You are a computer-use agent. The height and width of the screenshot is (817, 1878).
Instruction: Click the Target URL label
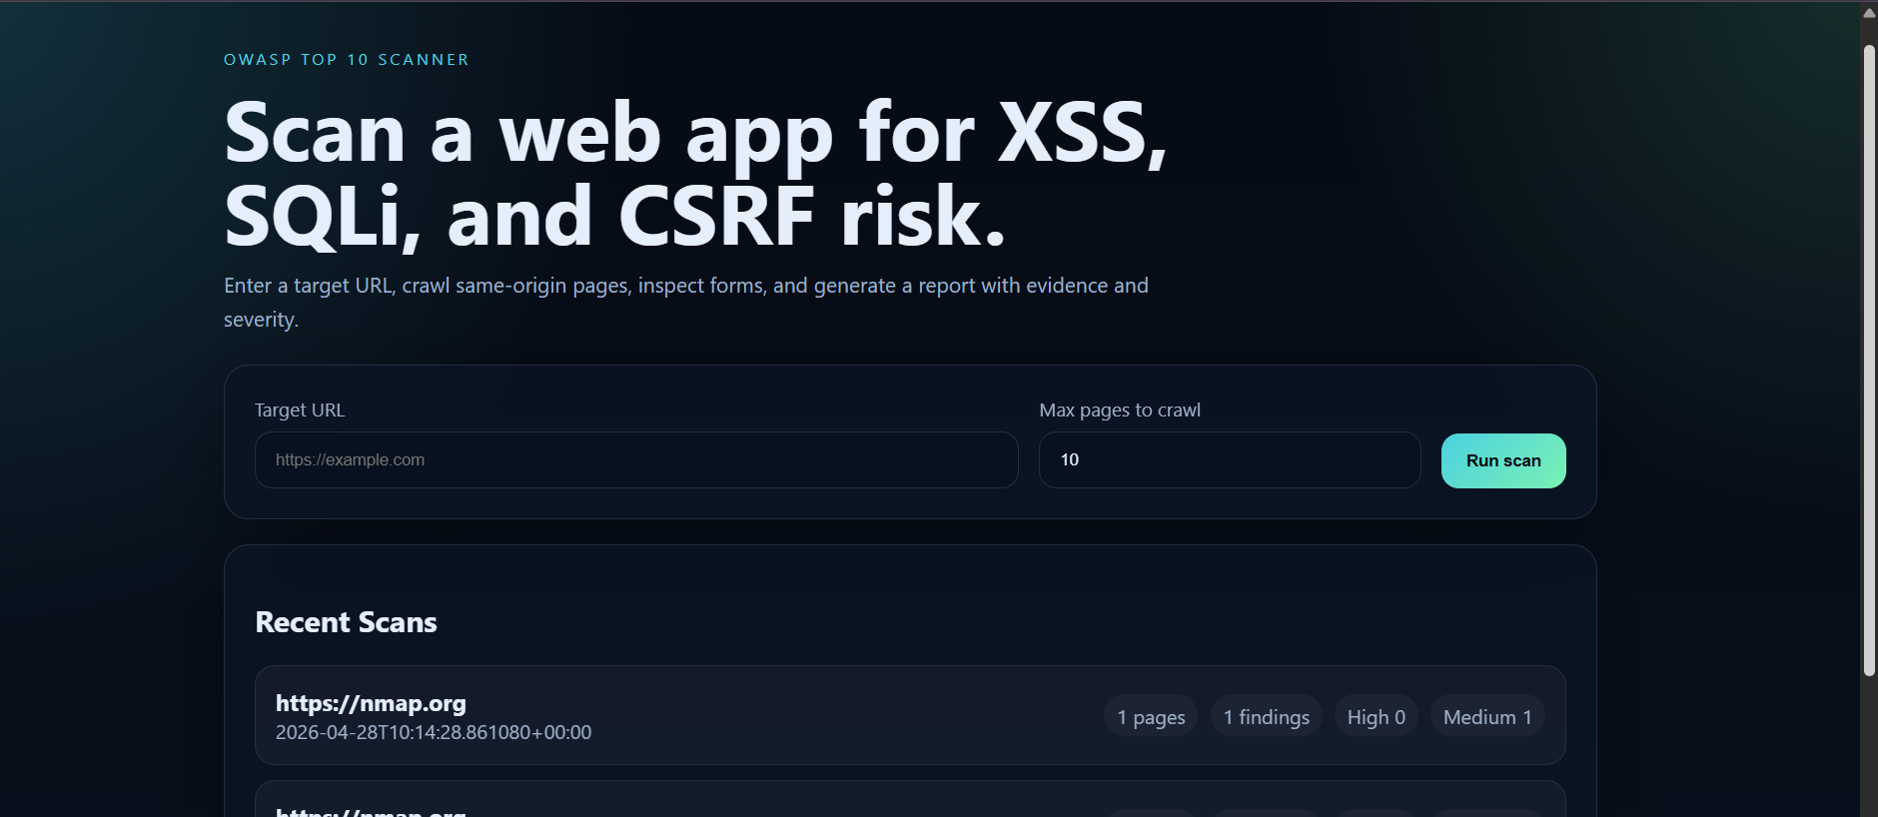click(300, 410)
